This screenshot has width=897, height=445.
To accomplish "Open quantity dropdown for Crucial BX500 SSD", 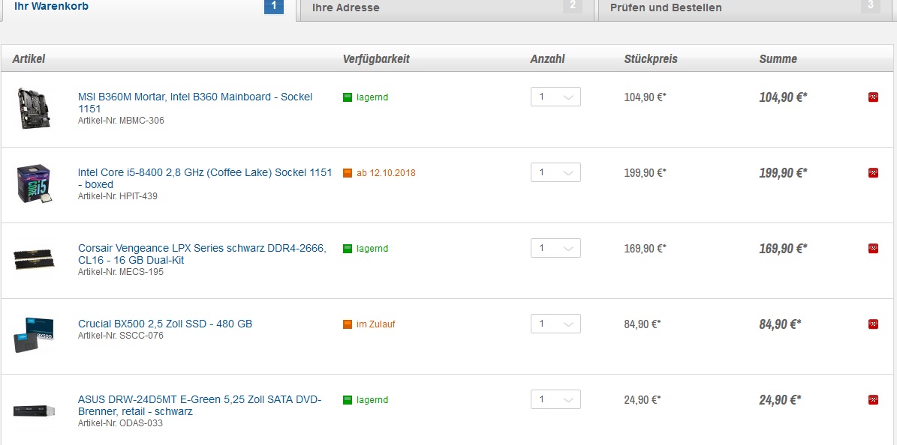I will pyautogui.click(x=555, y=324).
